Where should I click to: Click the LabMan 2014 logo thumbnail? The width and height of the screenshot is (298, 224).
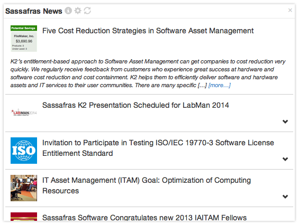pos(24,113)
